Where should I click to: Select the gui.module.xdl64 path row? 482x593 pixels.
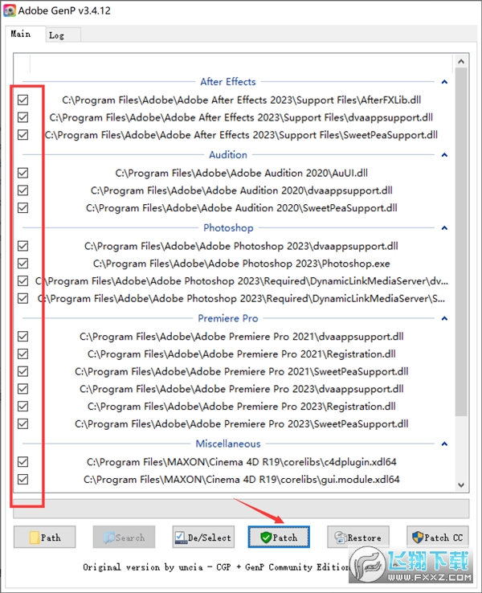coord(242,480)
